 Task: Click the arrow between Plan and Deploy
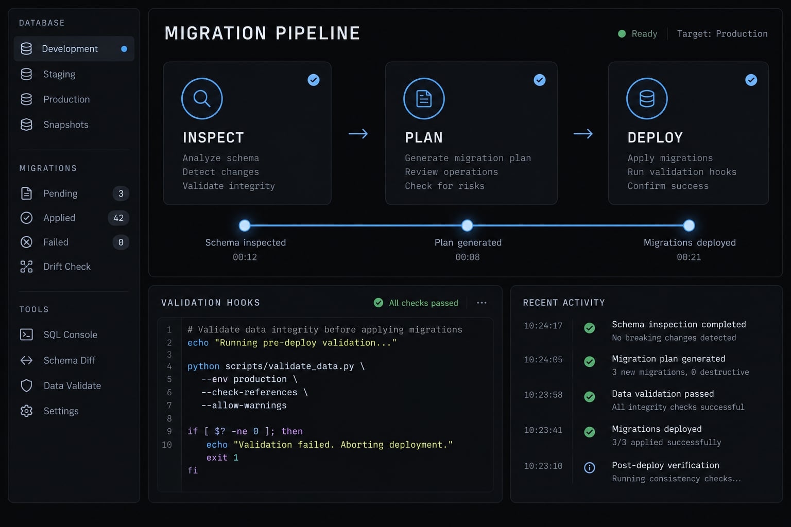[583, 134]
